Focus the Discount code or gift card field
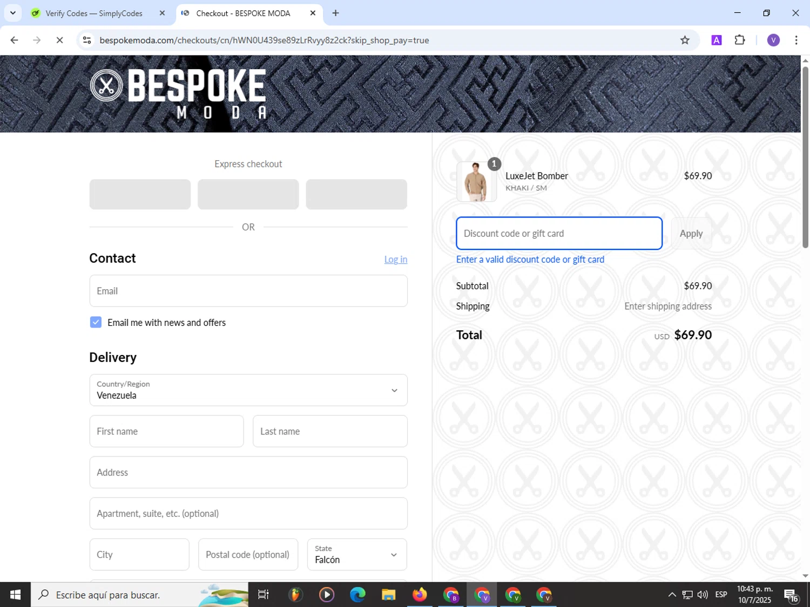 559,234
